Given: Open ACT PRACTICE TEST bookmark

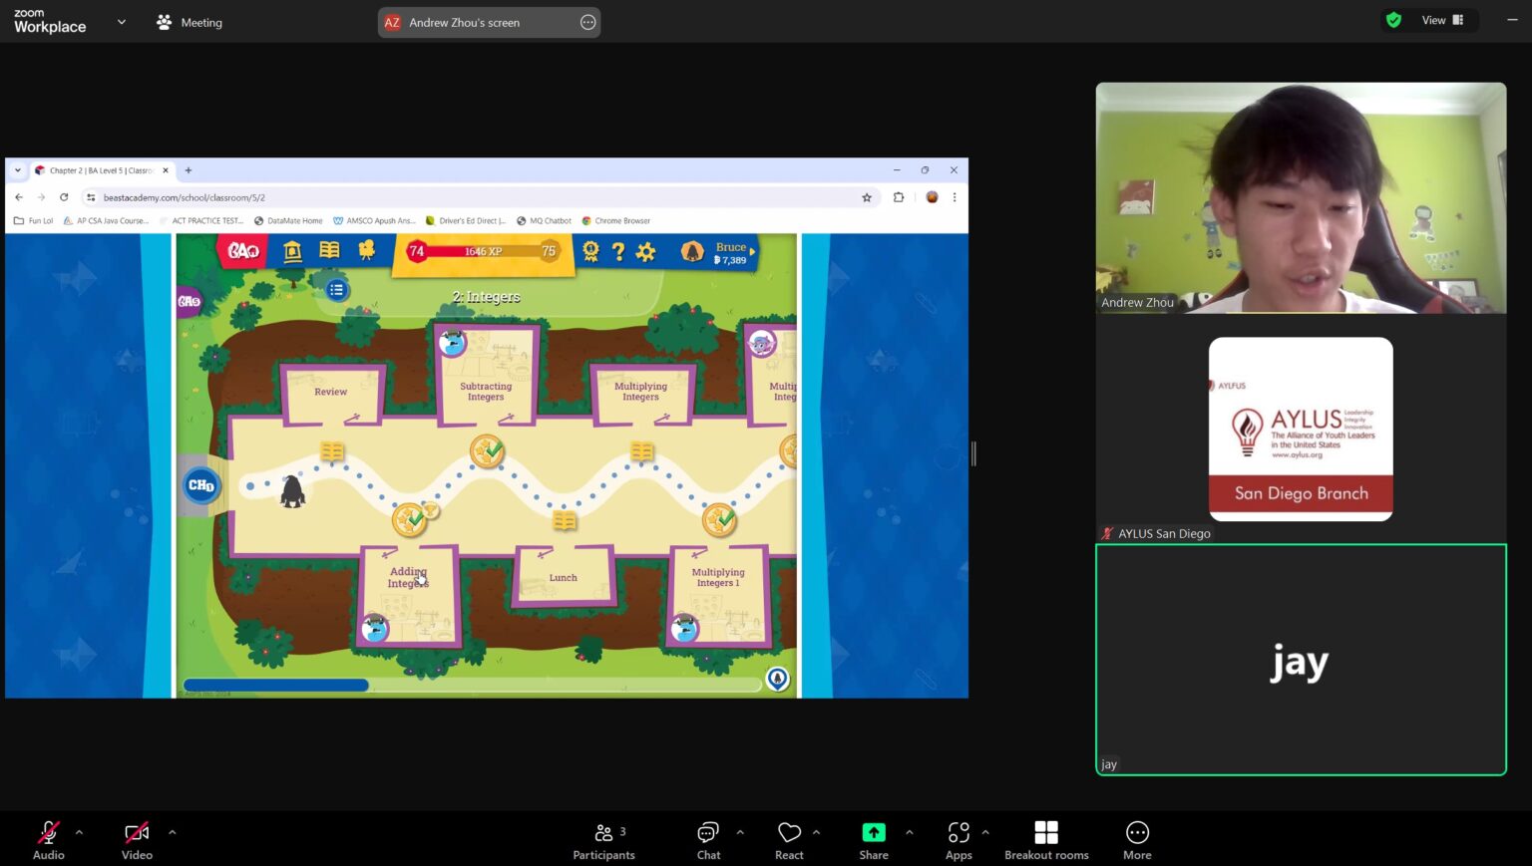Looking at the screenshot, I should (199, 220).
